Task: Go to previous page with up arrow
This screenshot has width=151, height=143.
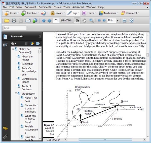Action: click(44, 20)
